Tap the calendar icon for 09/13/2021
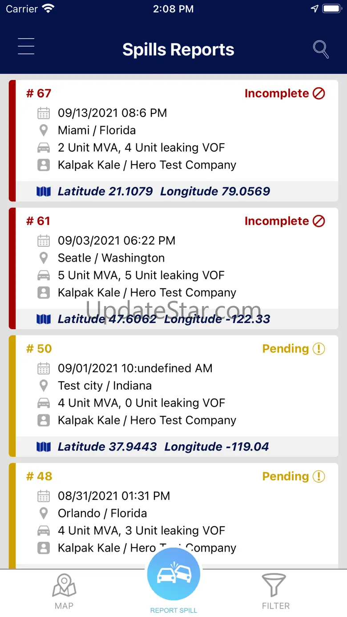Screen dimensions: 347x617 pos(44,113)
